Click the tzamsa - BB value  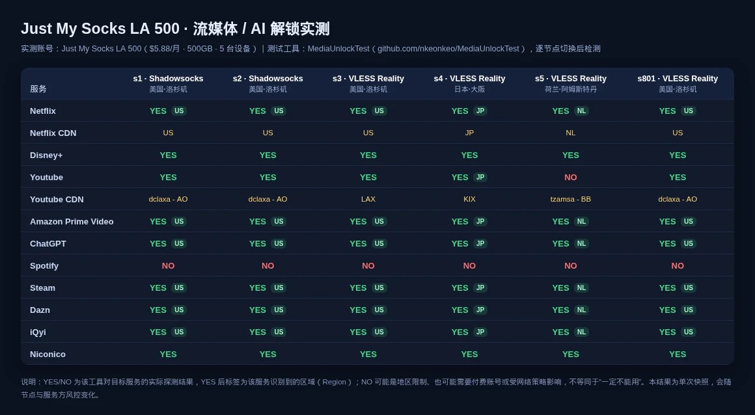pos(571,199)
